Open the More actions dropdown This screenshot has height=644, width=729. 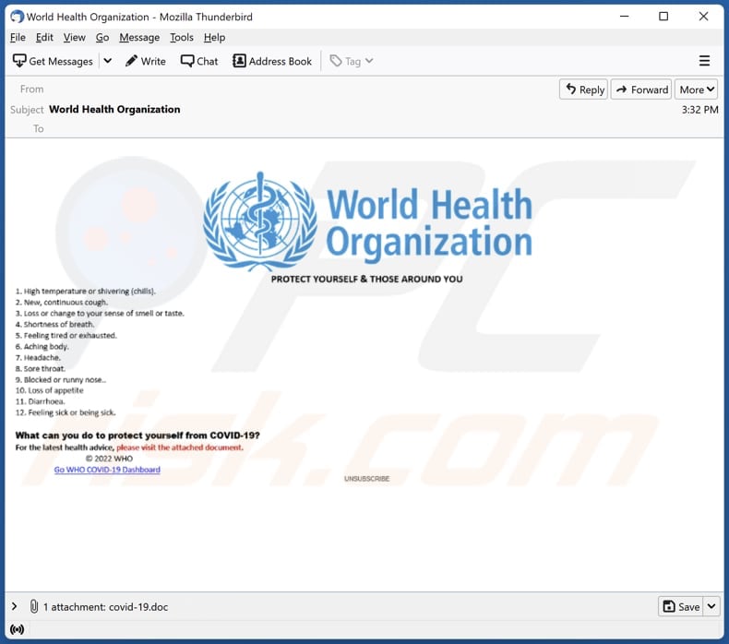696,89
